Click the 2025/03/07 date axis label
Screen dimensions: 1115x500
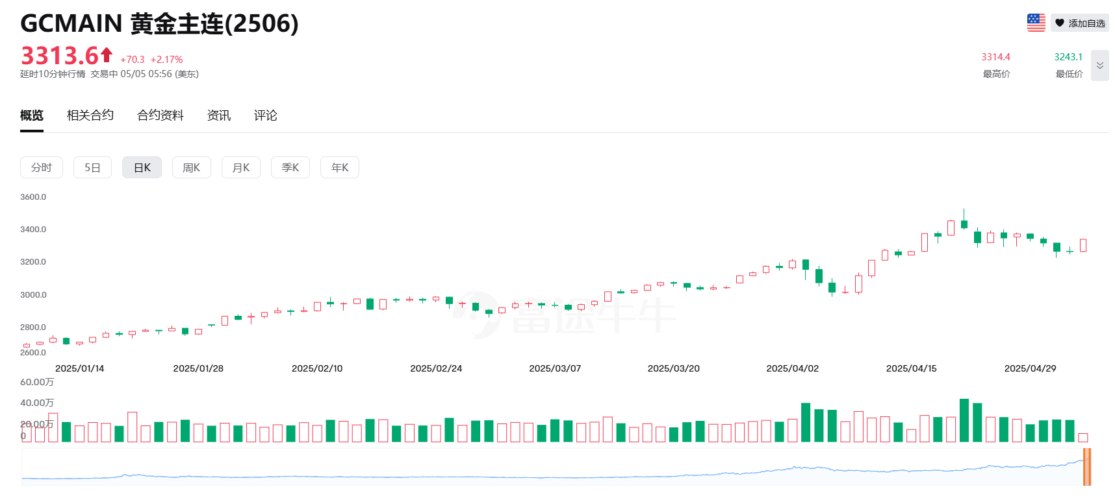point(555,368)
